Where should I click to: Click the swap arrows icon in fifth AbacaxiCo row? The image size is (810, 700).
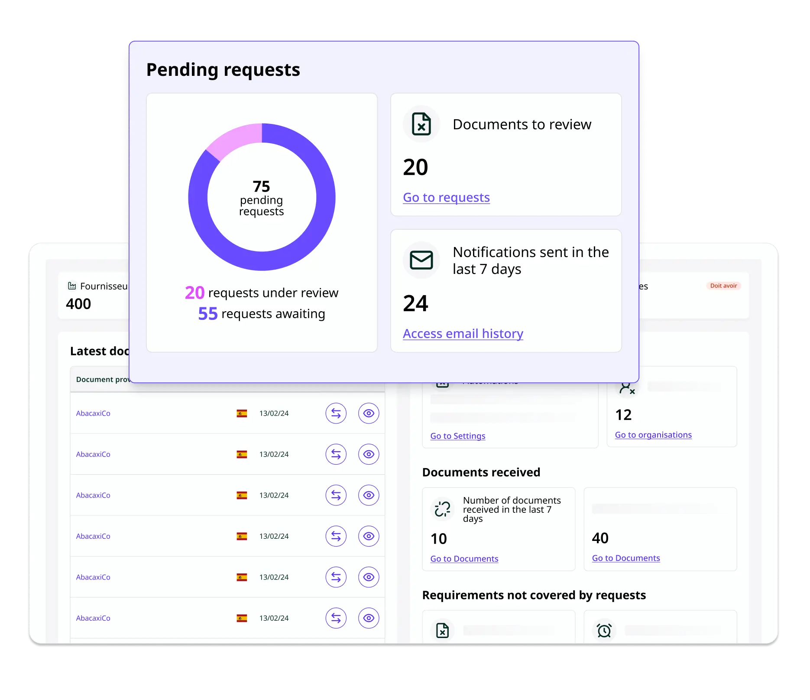click(x=336, y=577)
